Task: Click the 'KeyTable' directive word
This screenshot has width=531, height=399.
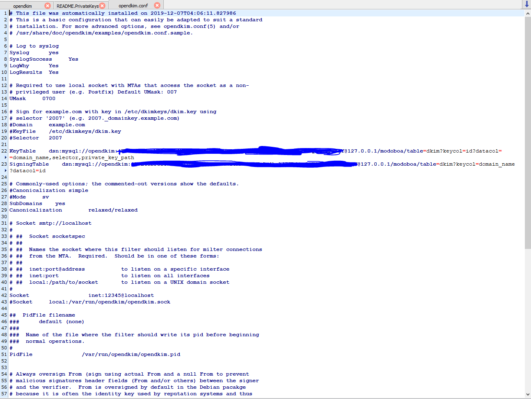Action: (x=23, y=151)
